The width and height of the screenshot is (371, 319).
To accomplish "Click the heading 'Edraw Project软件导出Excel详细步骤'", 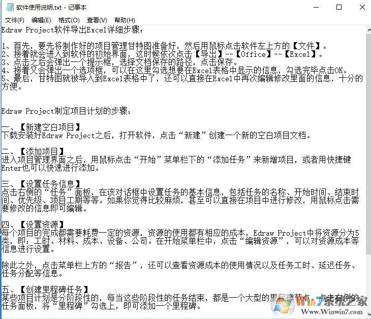I will pyautogui.click(x=72, y=30).
